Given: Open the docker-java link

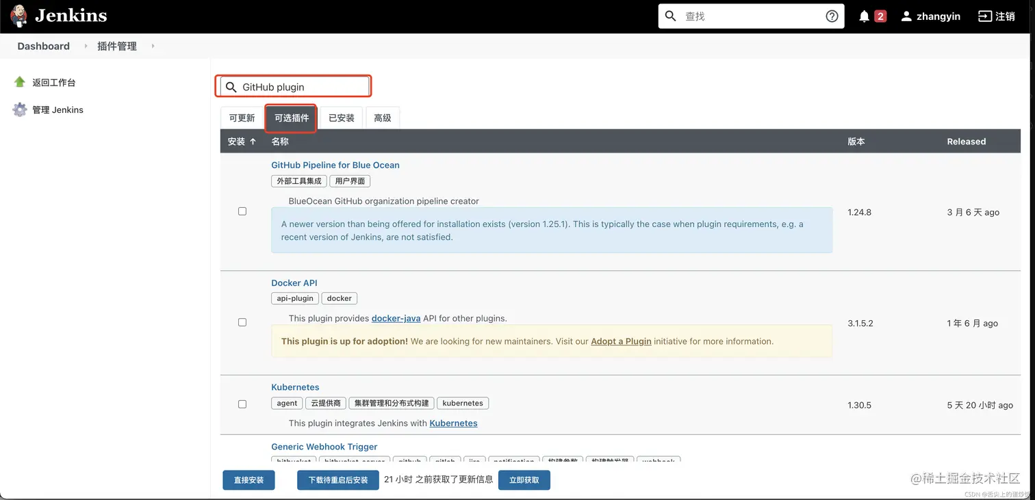Looking at the screenshot, I should tap(396, 318).
